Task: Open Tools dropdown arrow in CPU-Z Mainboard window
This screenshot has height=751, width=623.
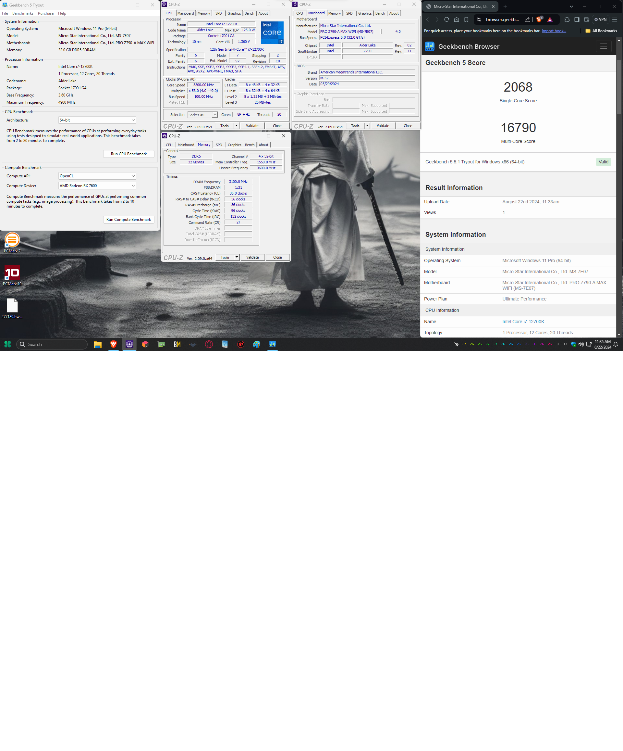Action: (367, 125)
